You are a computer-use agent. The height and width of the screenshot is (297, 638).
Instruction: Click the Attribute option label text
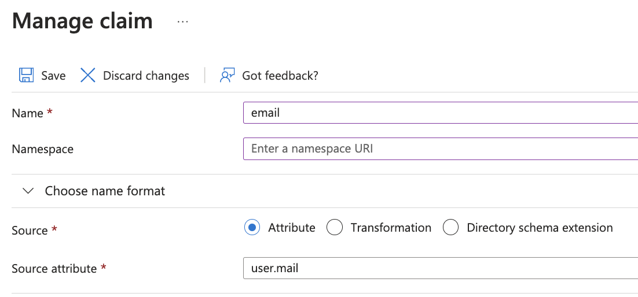[x=292, y=228]
